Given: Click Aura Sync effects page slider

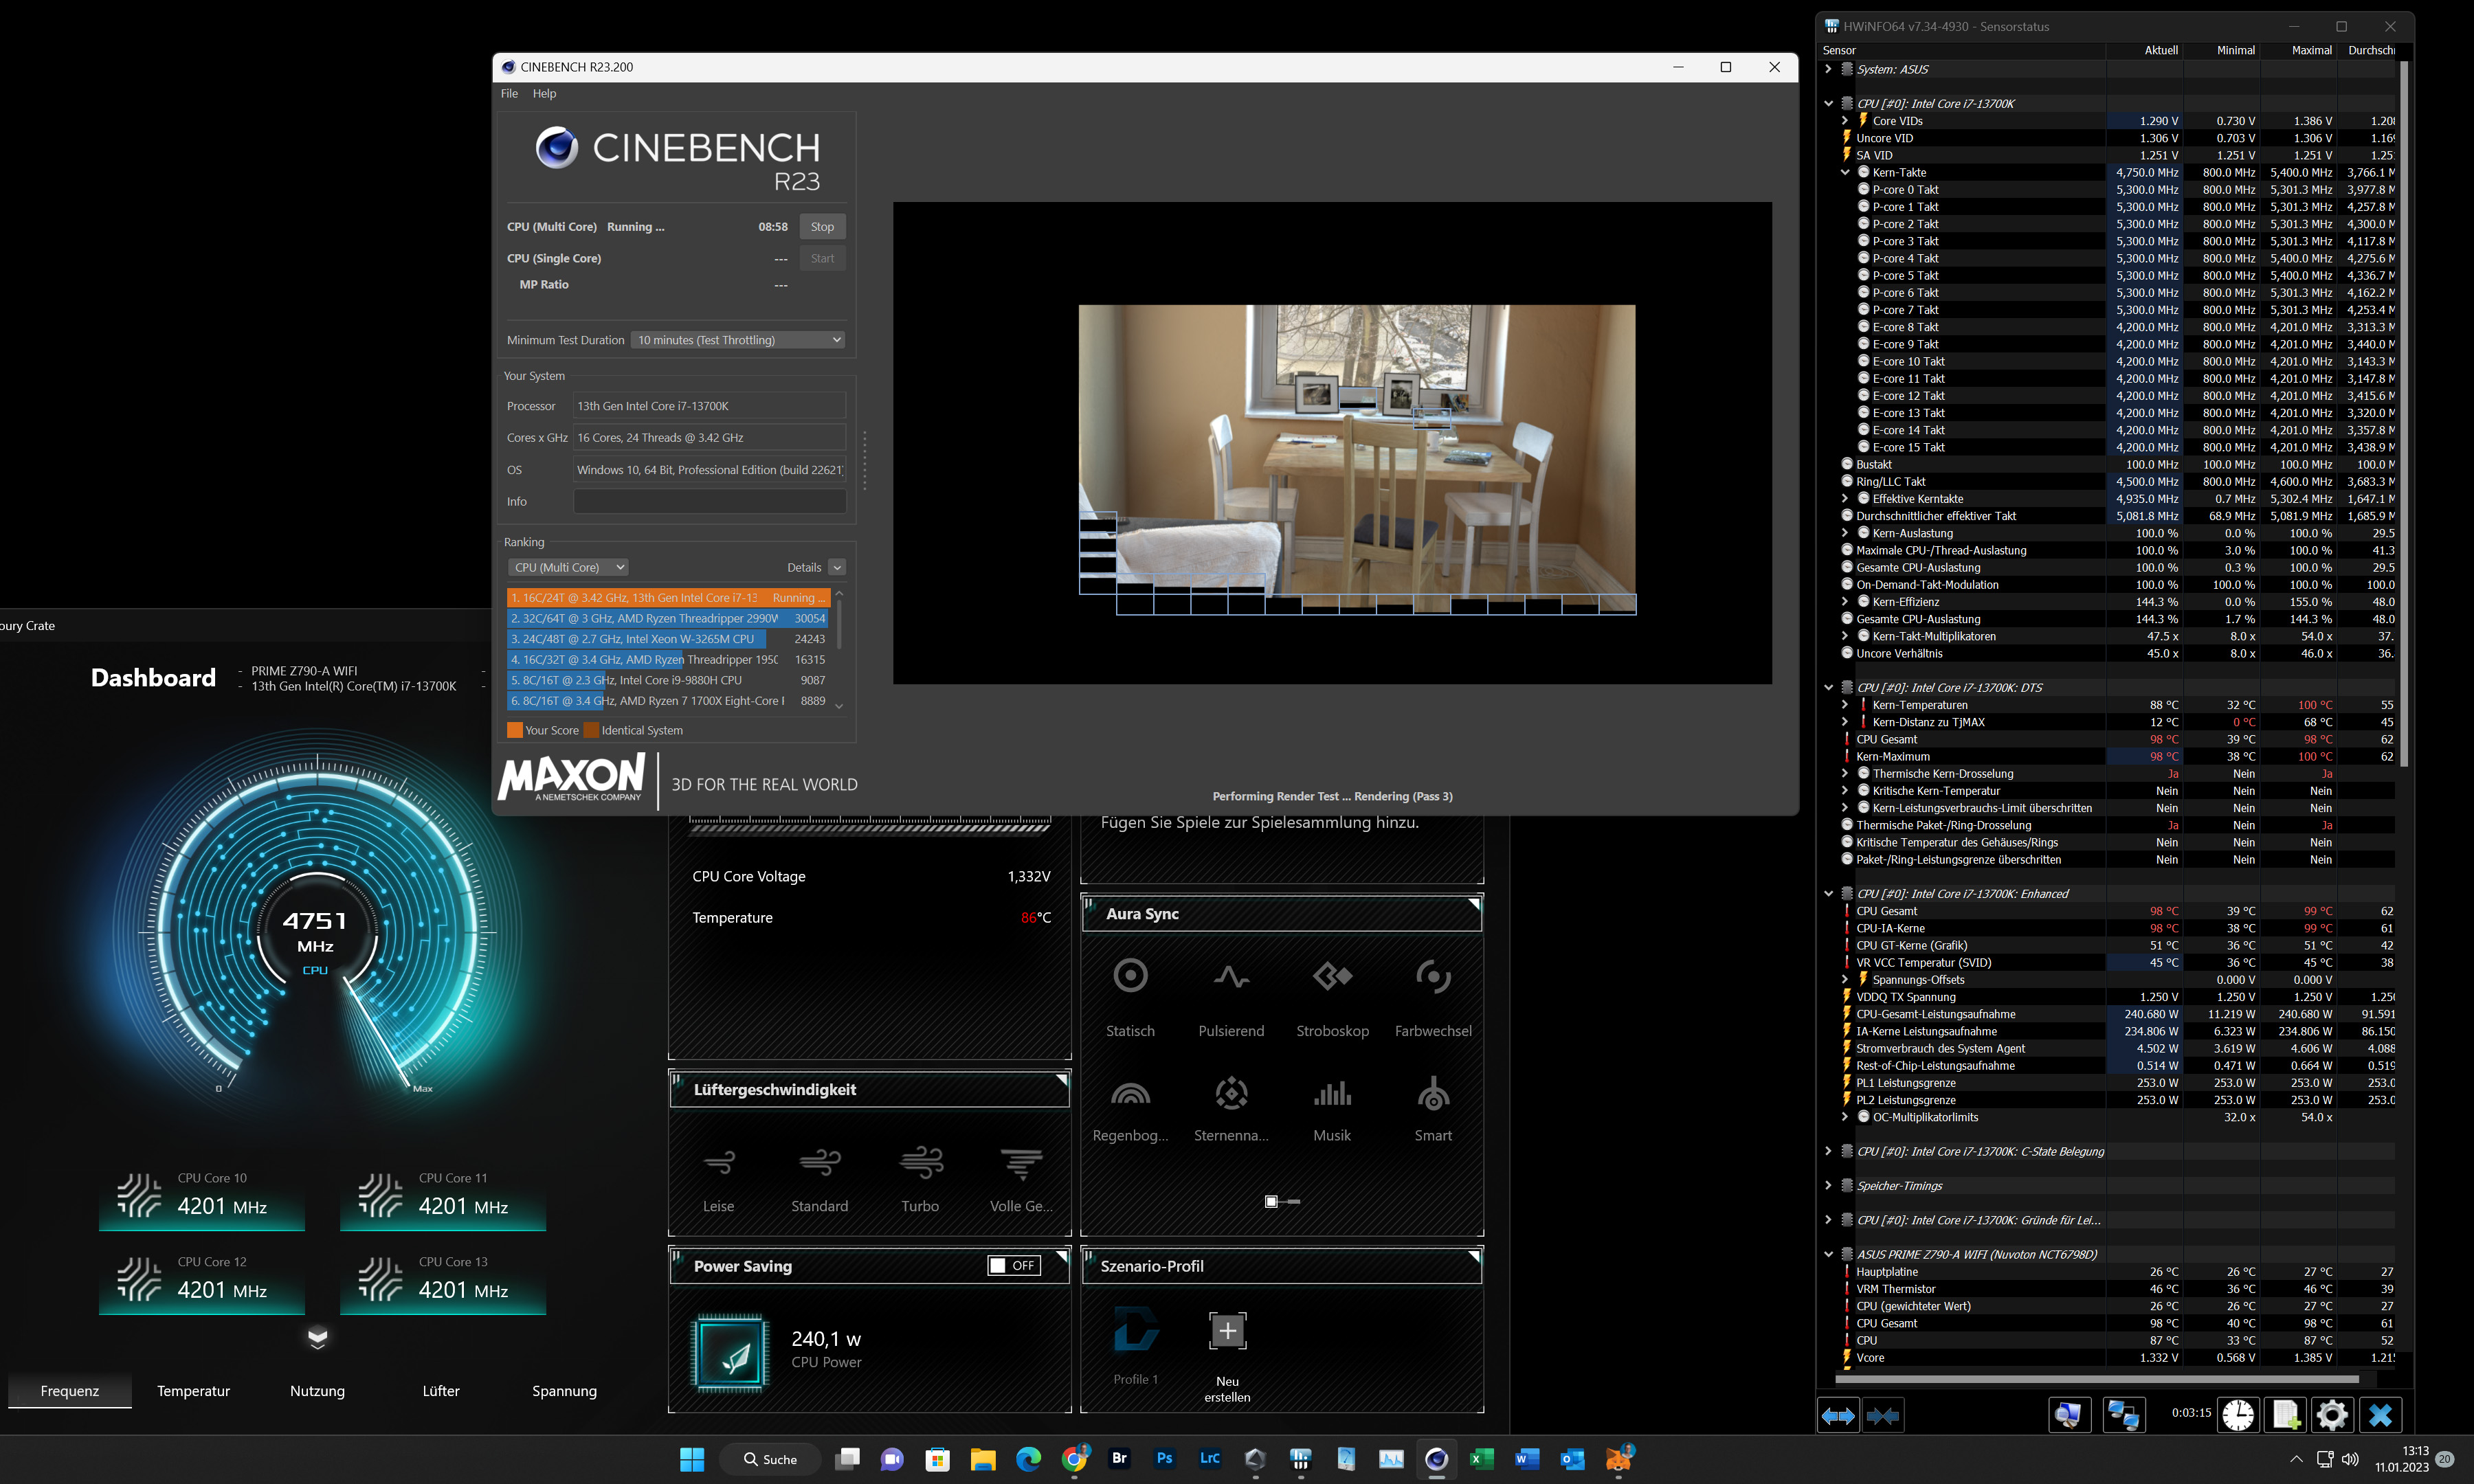Looking at the screenshot, I should click(x=1281, y=1201).
